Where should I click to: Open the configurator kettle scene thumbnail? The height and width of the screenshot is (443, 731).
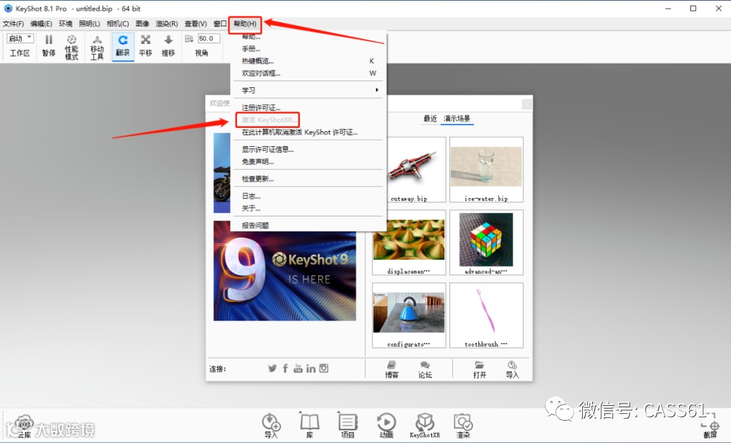(x=409, y=315)
